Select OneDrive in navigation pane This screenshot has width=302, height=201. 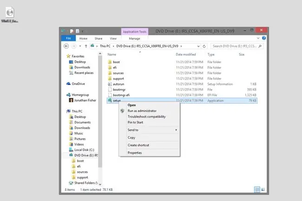pyautogui.click(x=76, y=84)
